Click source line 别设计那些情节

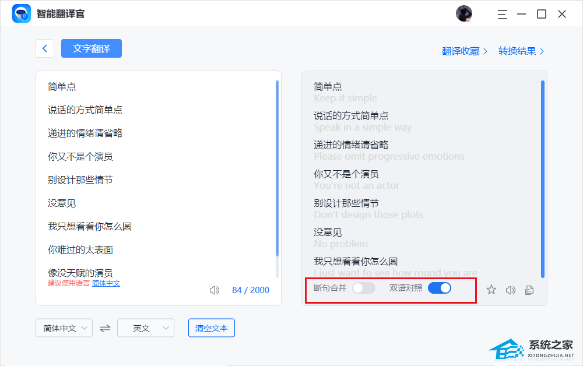click(x=80, y=180)
